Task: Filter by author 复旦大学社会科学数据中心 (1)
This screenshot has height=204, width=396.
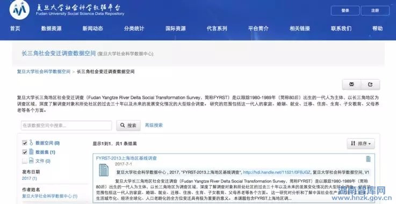Action: point(50,196)
